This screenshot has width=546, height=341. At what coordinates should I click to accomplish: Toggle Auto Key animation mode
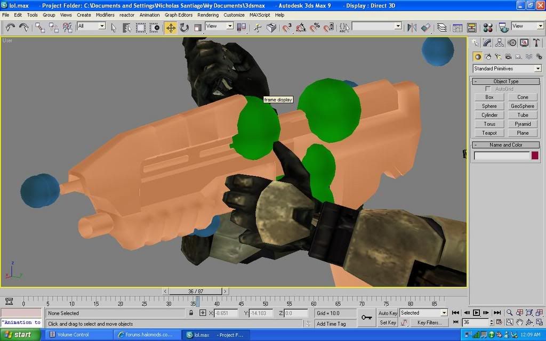point(388,313)
